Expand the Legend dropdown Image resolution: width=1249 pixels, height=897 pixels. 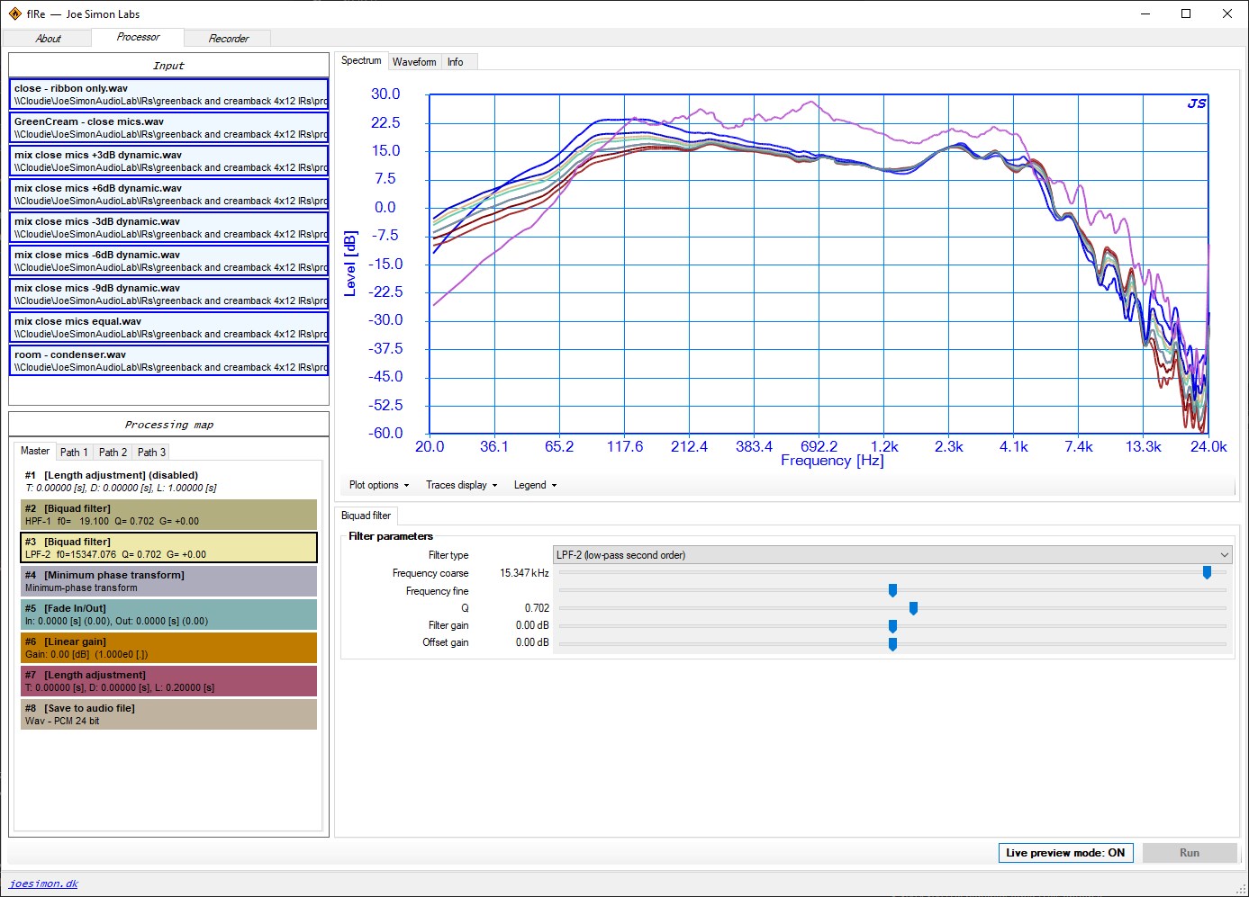tap(535, 485)
